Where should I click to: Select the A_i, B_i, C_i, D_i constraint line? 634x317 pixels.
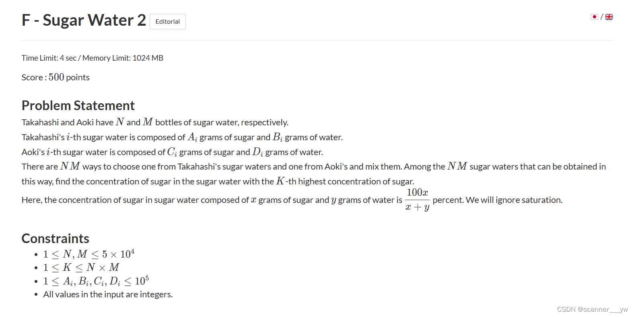point(96,281)
